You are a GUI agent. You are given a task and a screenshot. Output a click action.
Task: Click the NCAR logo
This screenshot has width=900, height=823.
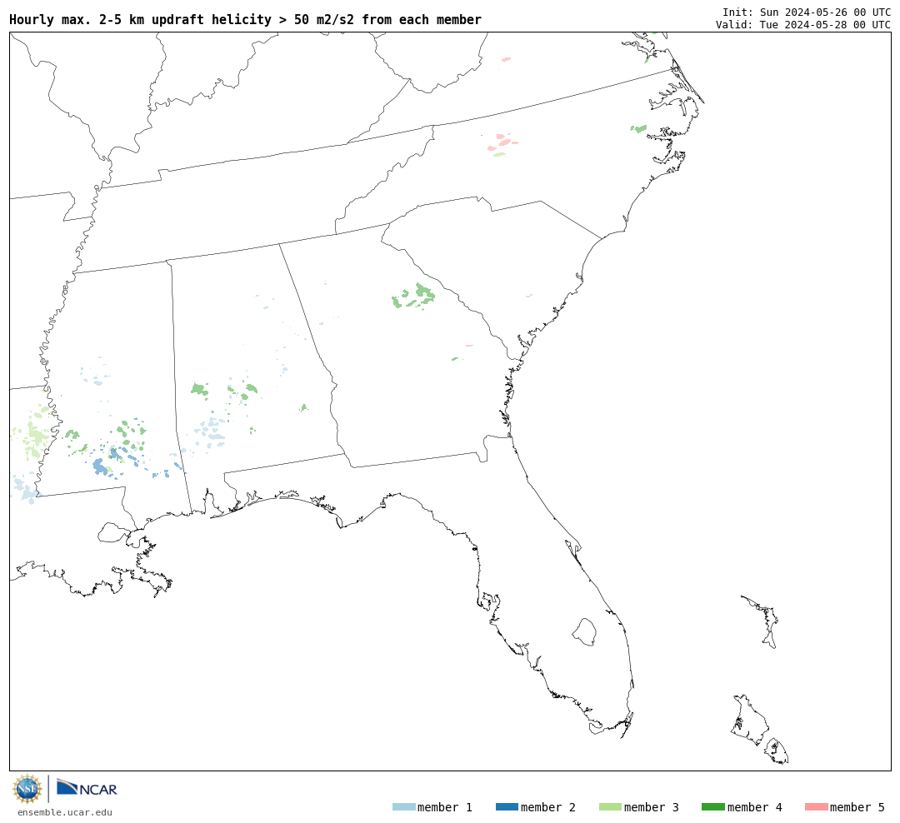pyautogui.click(x=87, y=787)
